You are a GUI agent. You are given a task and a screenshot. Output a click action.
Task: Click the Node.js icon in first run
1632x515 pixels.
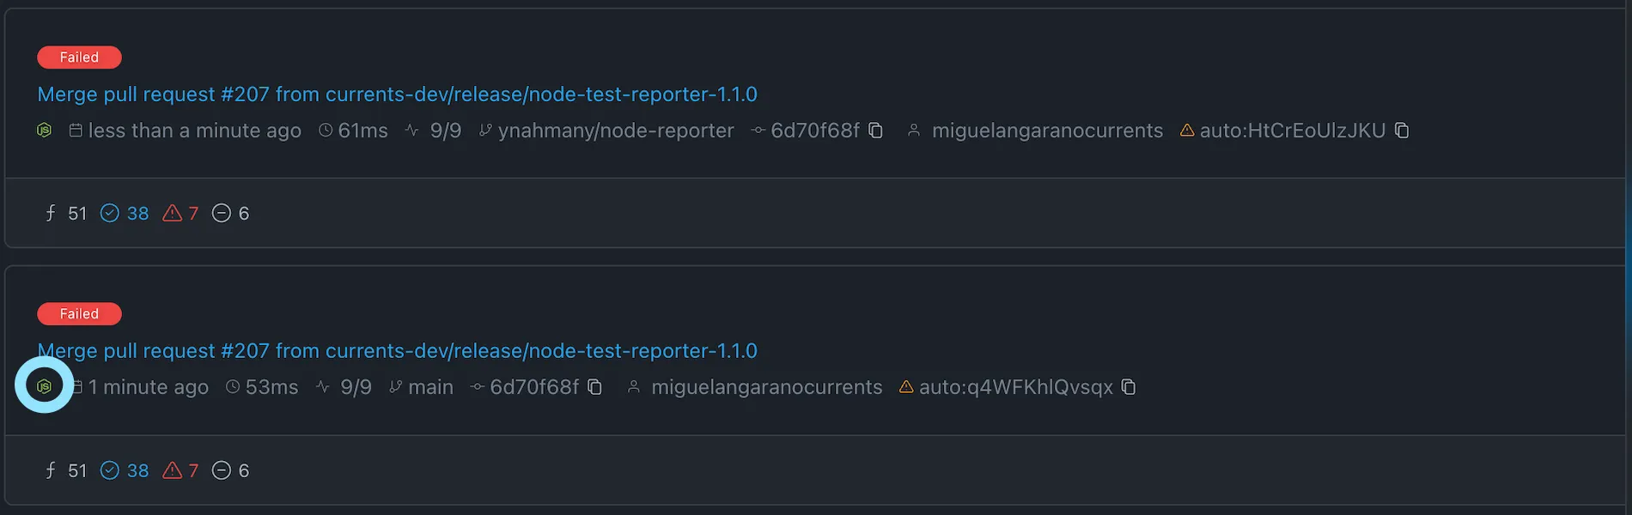tap(45, 130)
